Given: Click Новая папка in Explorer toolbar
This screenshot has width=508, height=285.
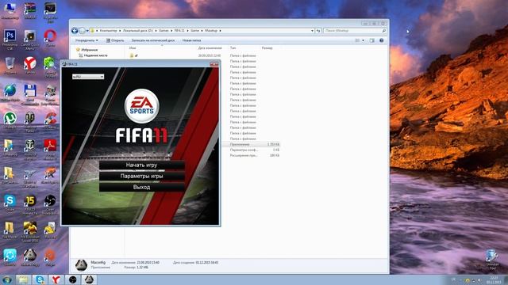Looking at the screenshot, I should click(x=191, y=40).
